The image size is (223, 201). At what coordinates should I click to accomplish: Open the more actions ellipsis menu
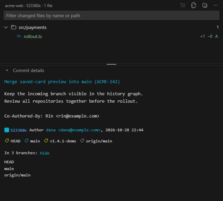[x=215, y=5]
